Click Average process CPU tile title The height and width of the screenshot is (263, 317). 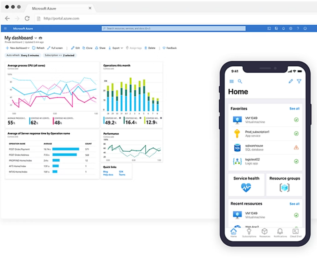point(26,66)
